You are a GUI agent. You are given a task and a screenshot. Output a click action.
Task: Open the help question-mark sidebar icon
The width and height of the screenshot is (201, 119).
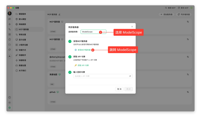pos(10,97)
